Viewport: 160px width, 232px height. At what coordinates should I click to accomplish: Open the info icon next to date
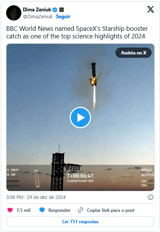pyautogui.click(x=150, y=197)
